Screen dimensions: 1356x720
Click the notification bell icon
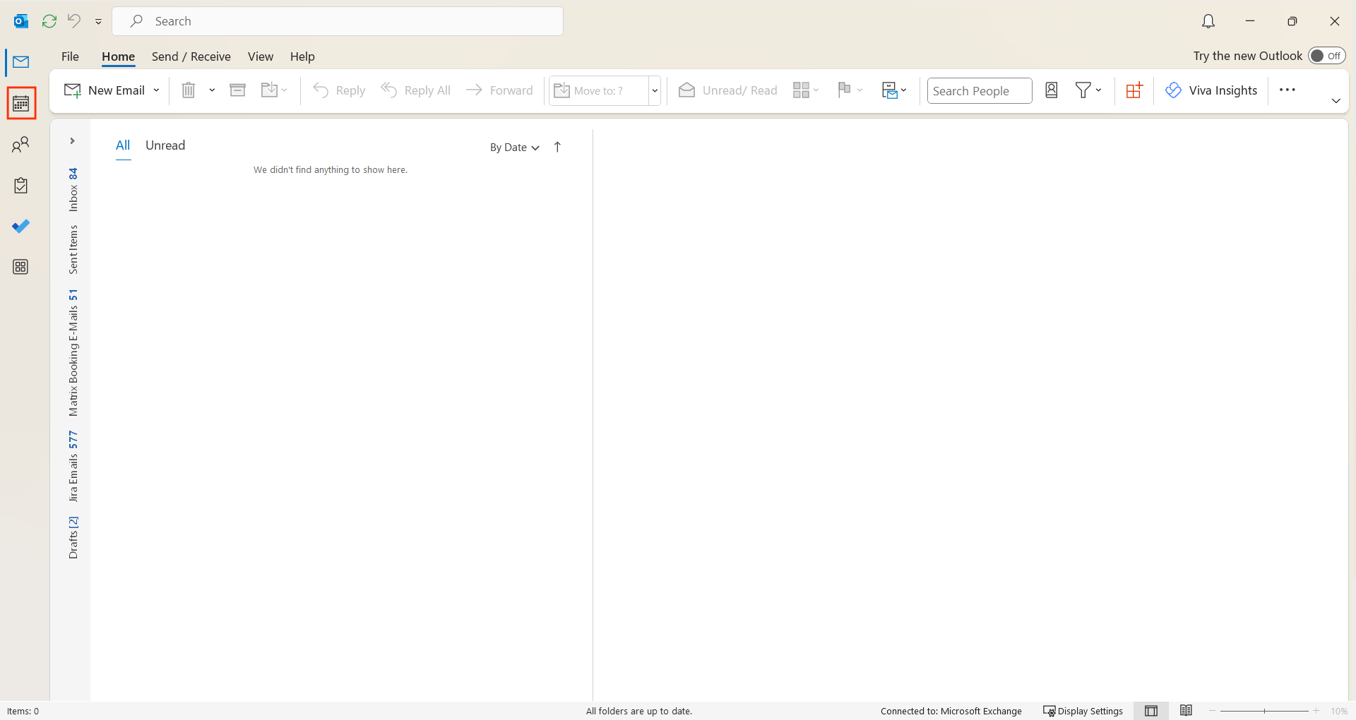click(1208, 21)
